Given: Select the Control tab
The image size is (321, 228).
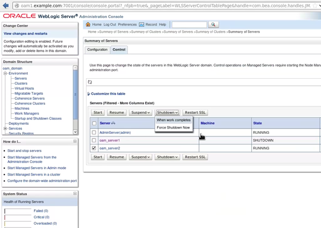Looking at the screenshot, I should click(119, 50).
